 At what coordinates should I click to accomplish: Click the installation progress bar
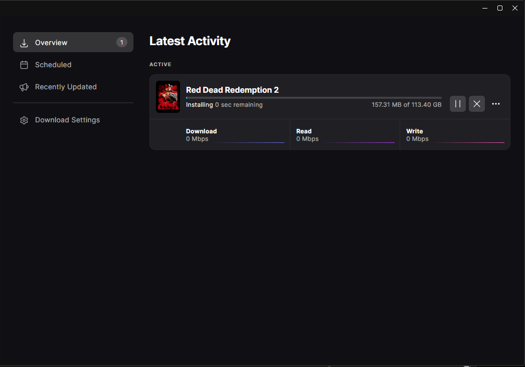pyautogui.click(x=314, y=98)
